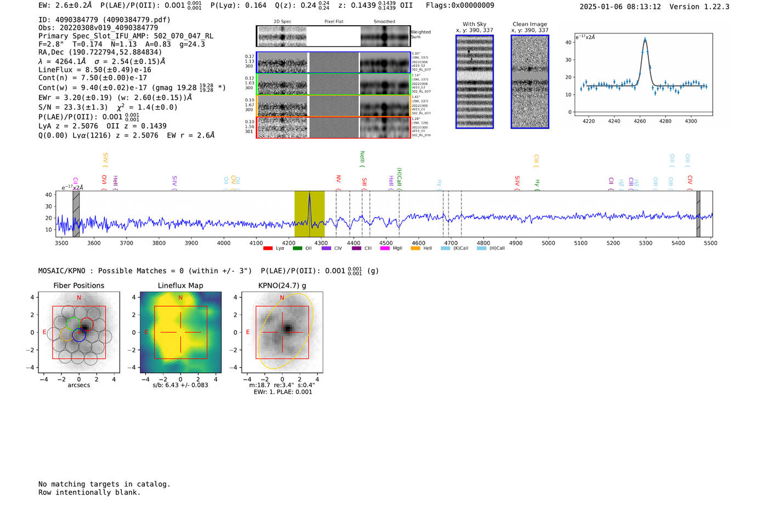Click the Gaussian emission line fit plot
768x522 pixels.
[643, 74]
